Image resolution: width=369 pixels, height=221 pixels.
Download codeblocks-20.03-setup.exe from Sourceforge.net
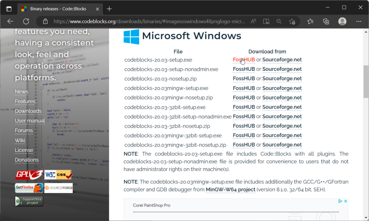coord(282,60)
